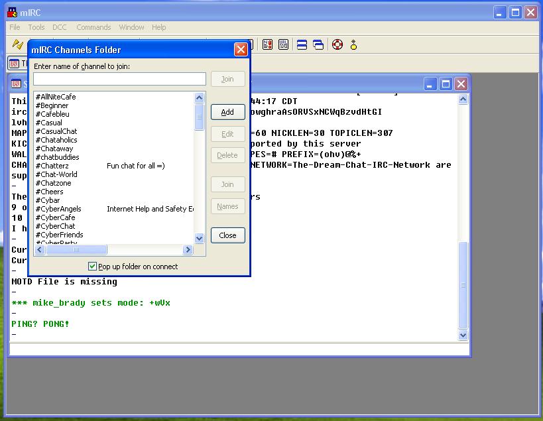543x421 pixels.
Task: Select #Beginner in the channel list
Action: pyautogui.click(x=52, y=105)
